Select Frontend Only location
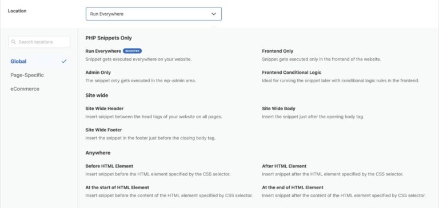This screenshot has width=439, height=208. coord(277,51)
